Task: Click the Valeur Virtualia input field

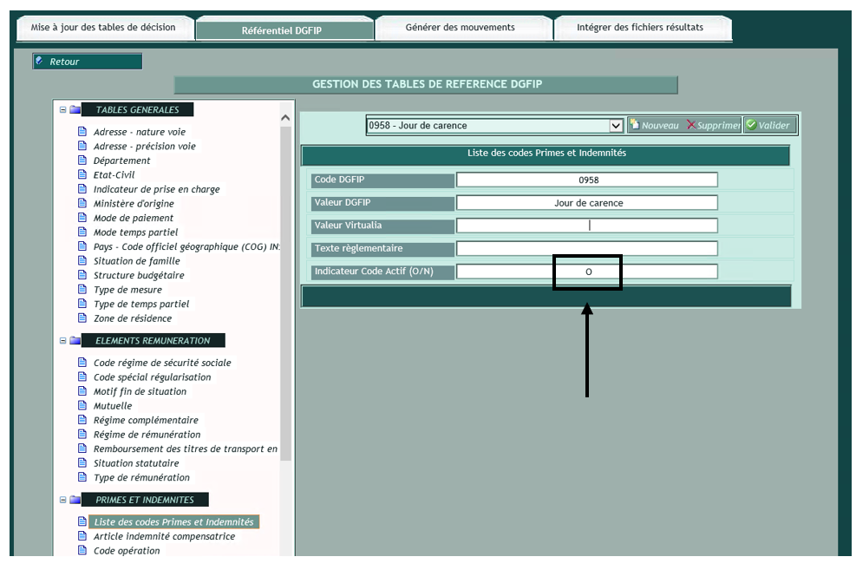Action: click(x=587, y=226)
